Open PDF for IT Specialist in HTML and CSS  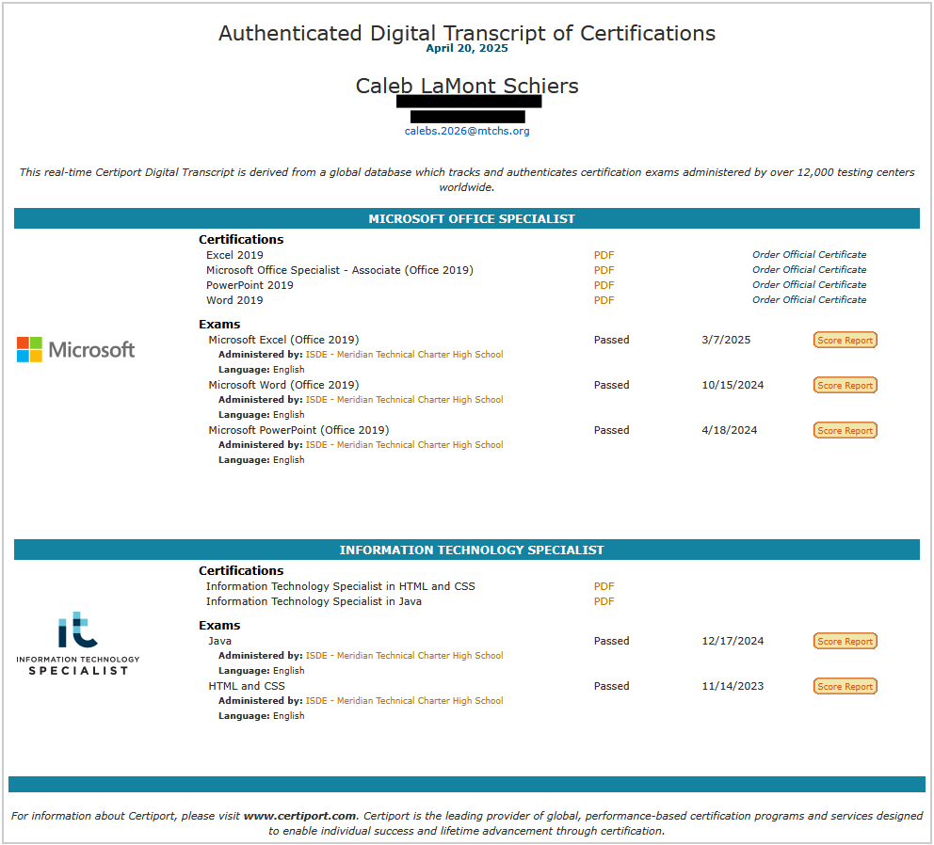604,586
